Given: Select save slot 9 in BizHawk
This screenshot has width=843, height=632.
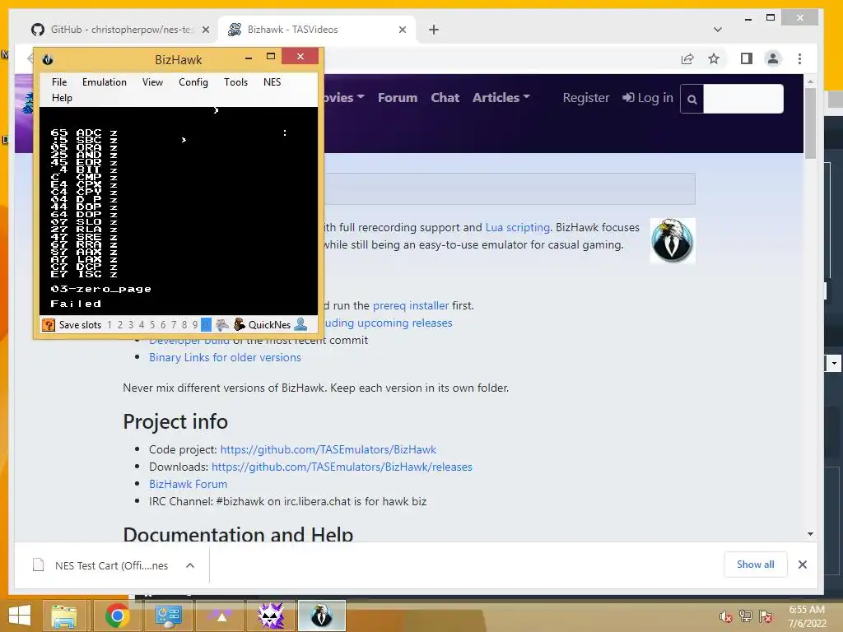Looking at the screenshot, I should [195, 324].
